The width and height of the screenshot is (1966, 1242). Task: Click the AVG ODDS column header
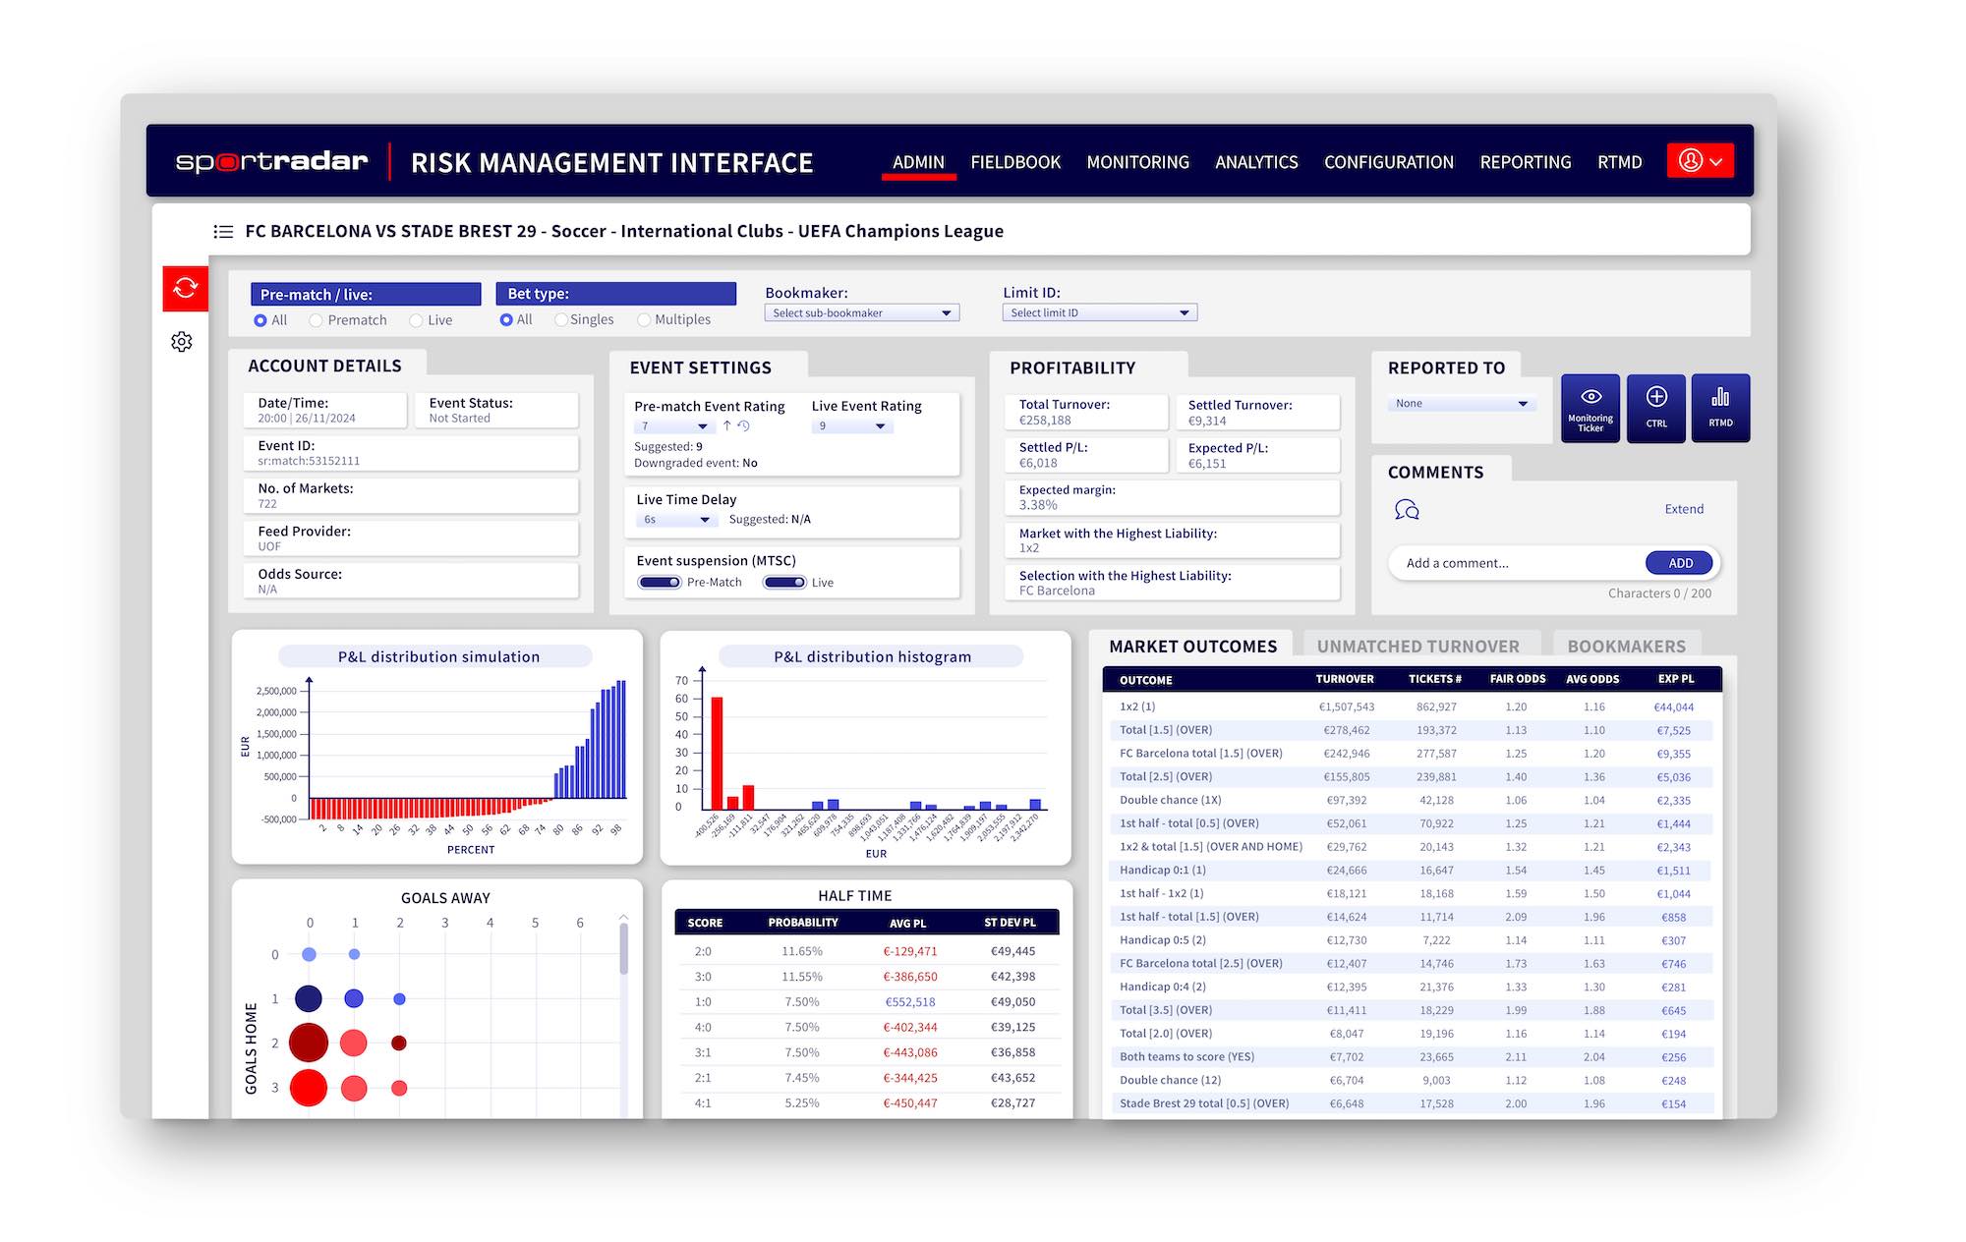[1592, 679]
